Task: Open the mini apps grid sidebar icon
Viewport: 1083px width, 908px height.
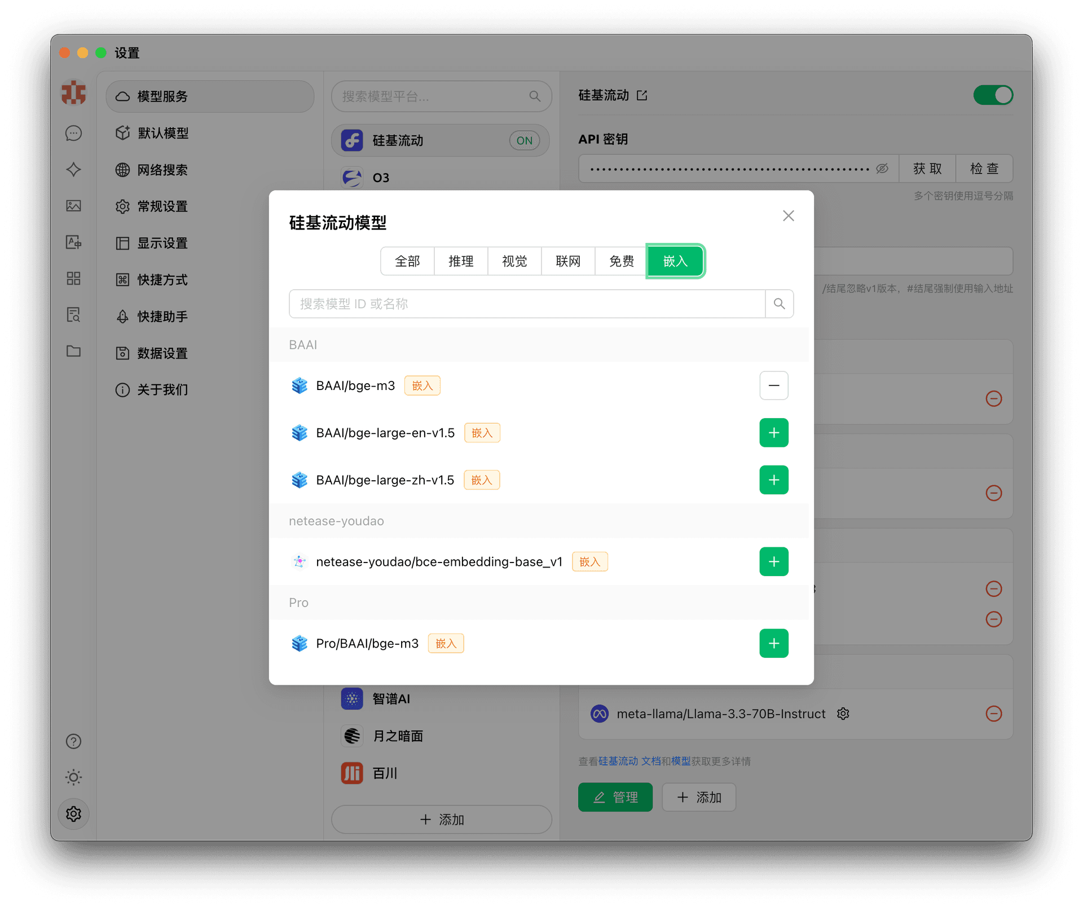Action: coord(73,278)
